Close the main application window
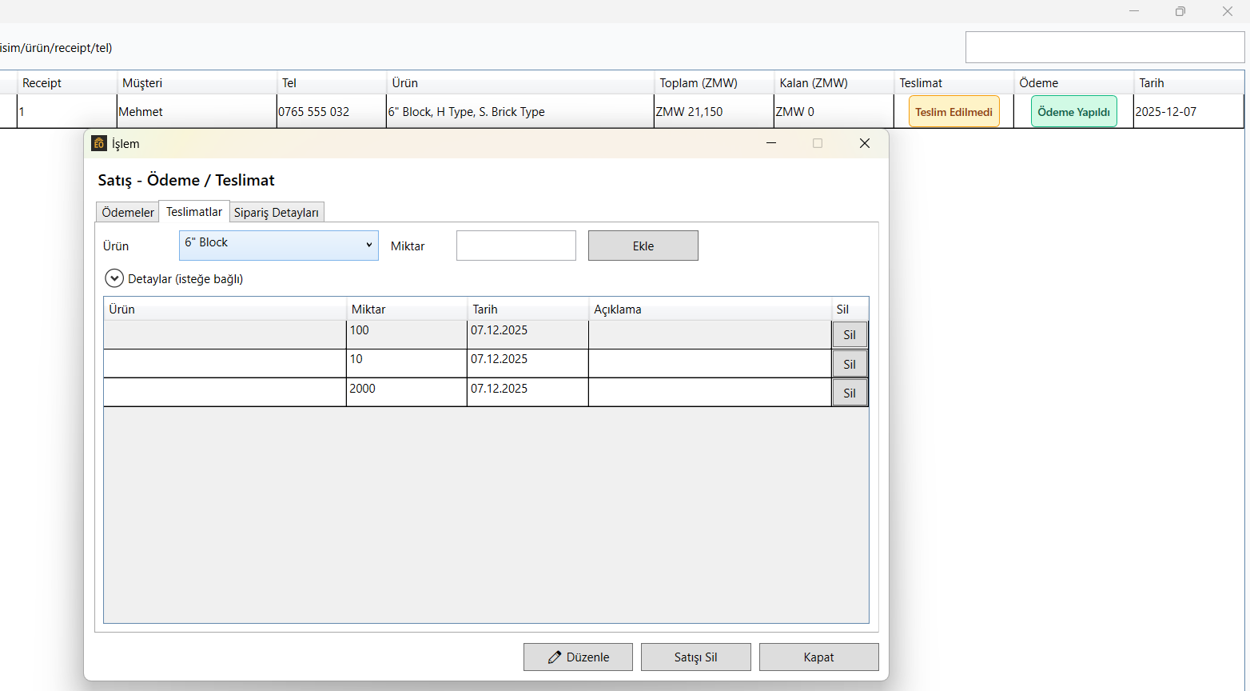The image size is (1250, 691). 1228,11
